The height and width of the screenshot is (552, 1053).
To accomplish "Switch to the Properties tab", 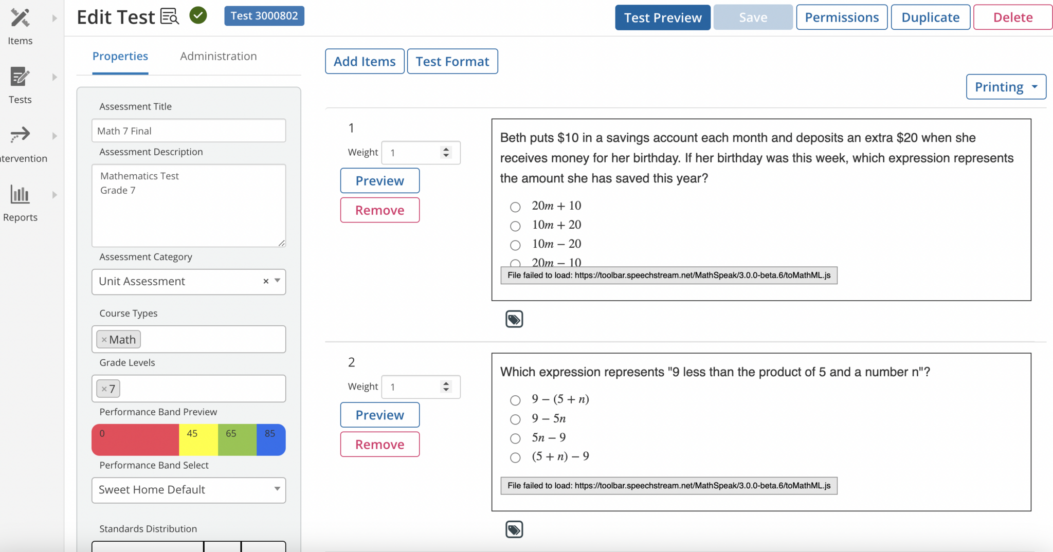I will (x=120, y=57).
